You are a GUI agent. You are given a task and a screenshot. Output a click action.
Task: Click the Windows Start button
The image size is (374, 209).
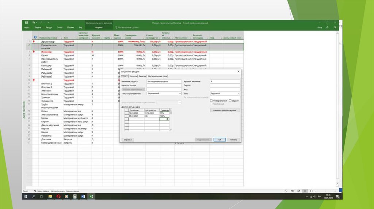(x=26, y=197)
